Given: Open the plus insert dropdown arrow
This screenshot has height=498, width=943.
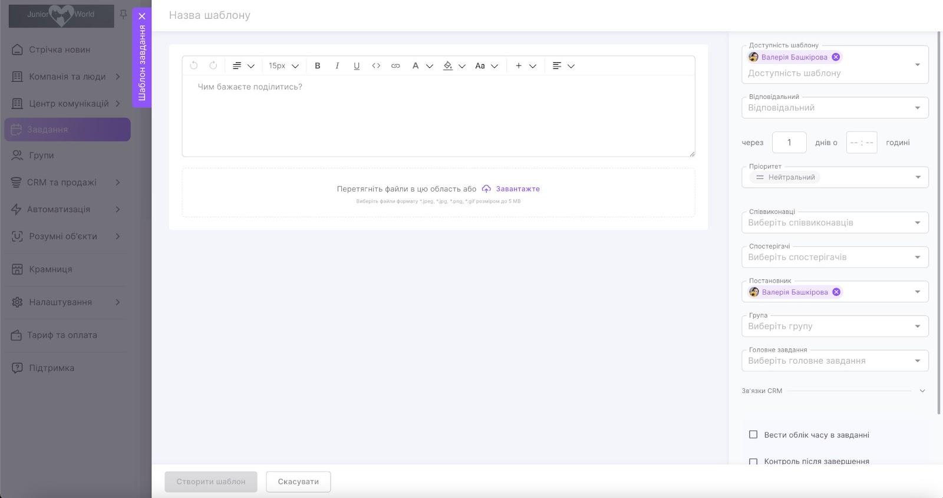Looking at the screenshot, I should click(x=533, y=66).
